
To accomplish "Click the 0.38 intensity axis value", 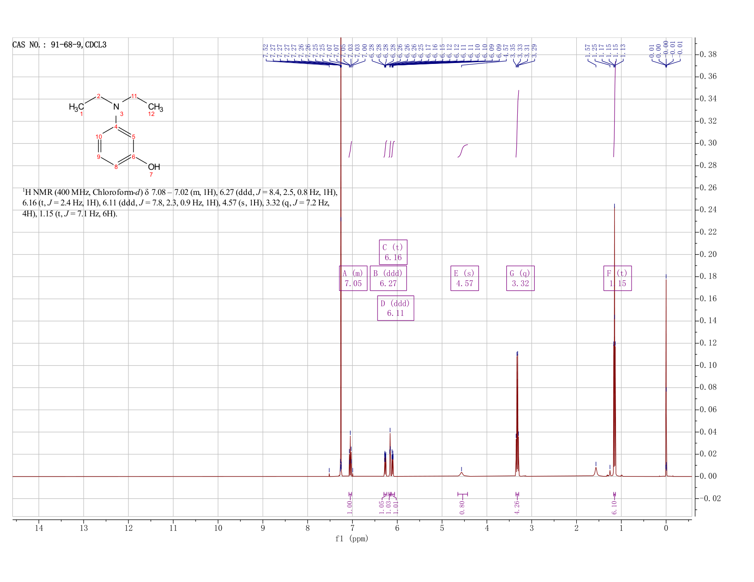I will point(708,54).
